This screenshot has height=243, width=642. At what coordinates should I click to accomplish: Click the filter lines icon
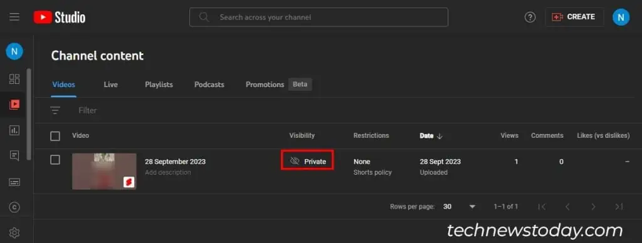(x=55, y=110)
